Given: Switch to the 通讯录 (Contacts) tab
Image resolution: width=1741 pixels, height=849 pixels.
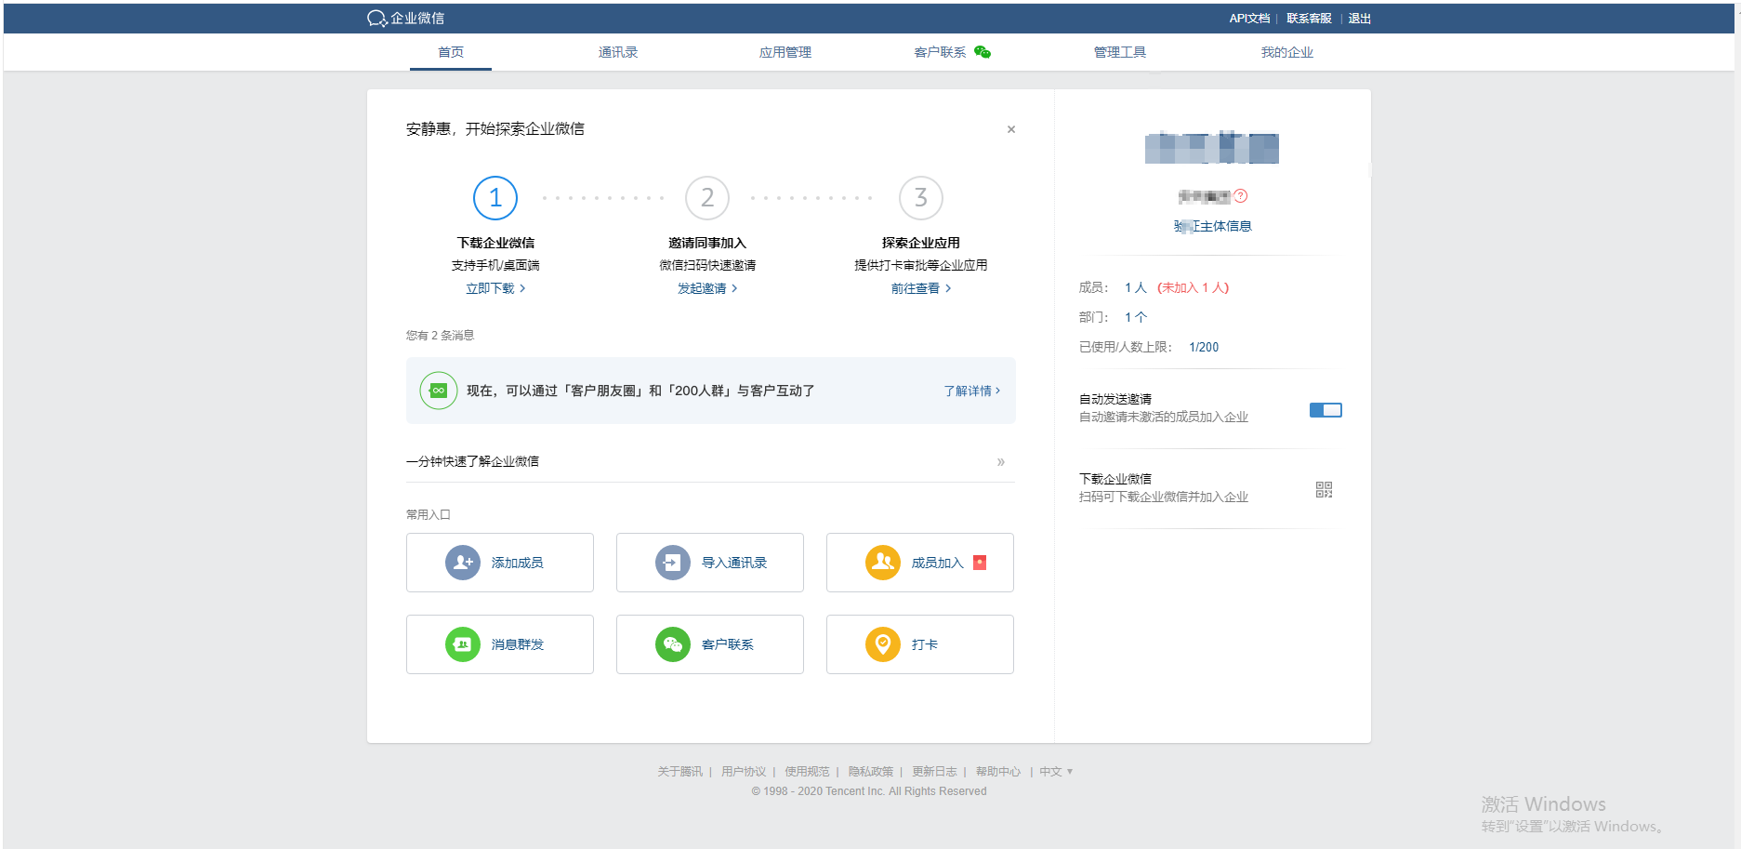Looking at the screenshot, I should [x=618, y=53].
